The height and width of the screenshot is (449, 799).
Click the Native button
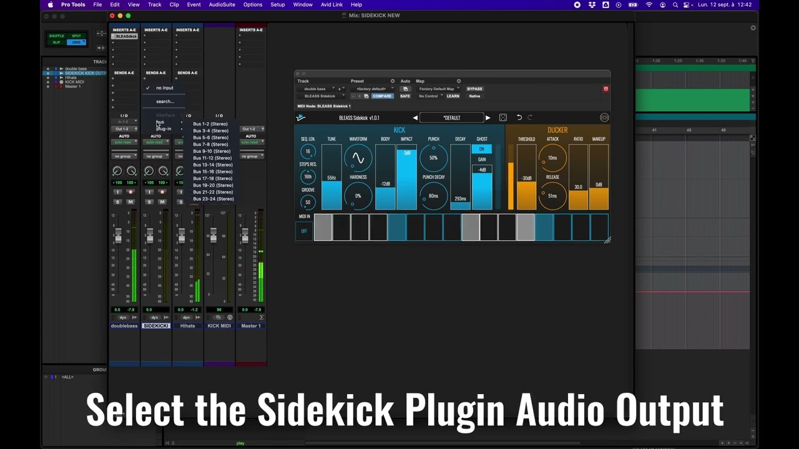474,96
